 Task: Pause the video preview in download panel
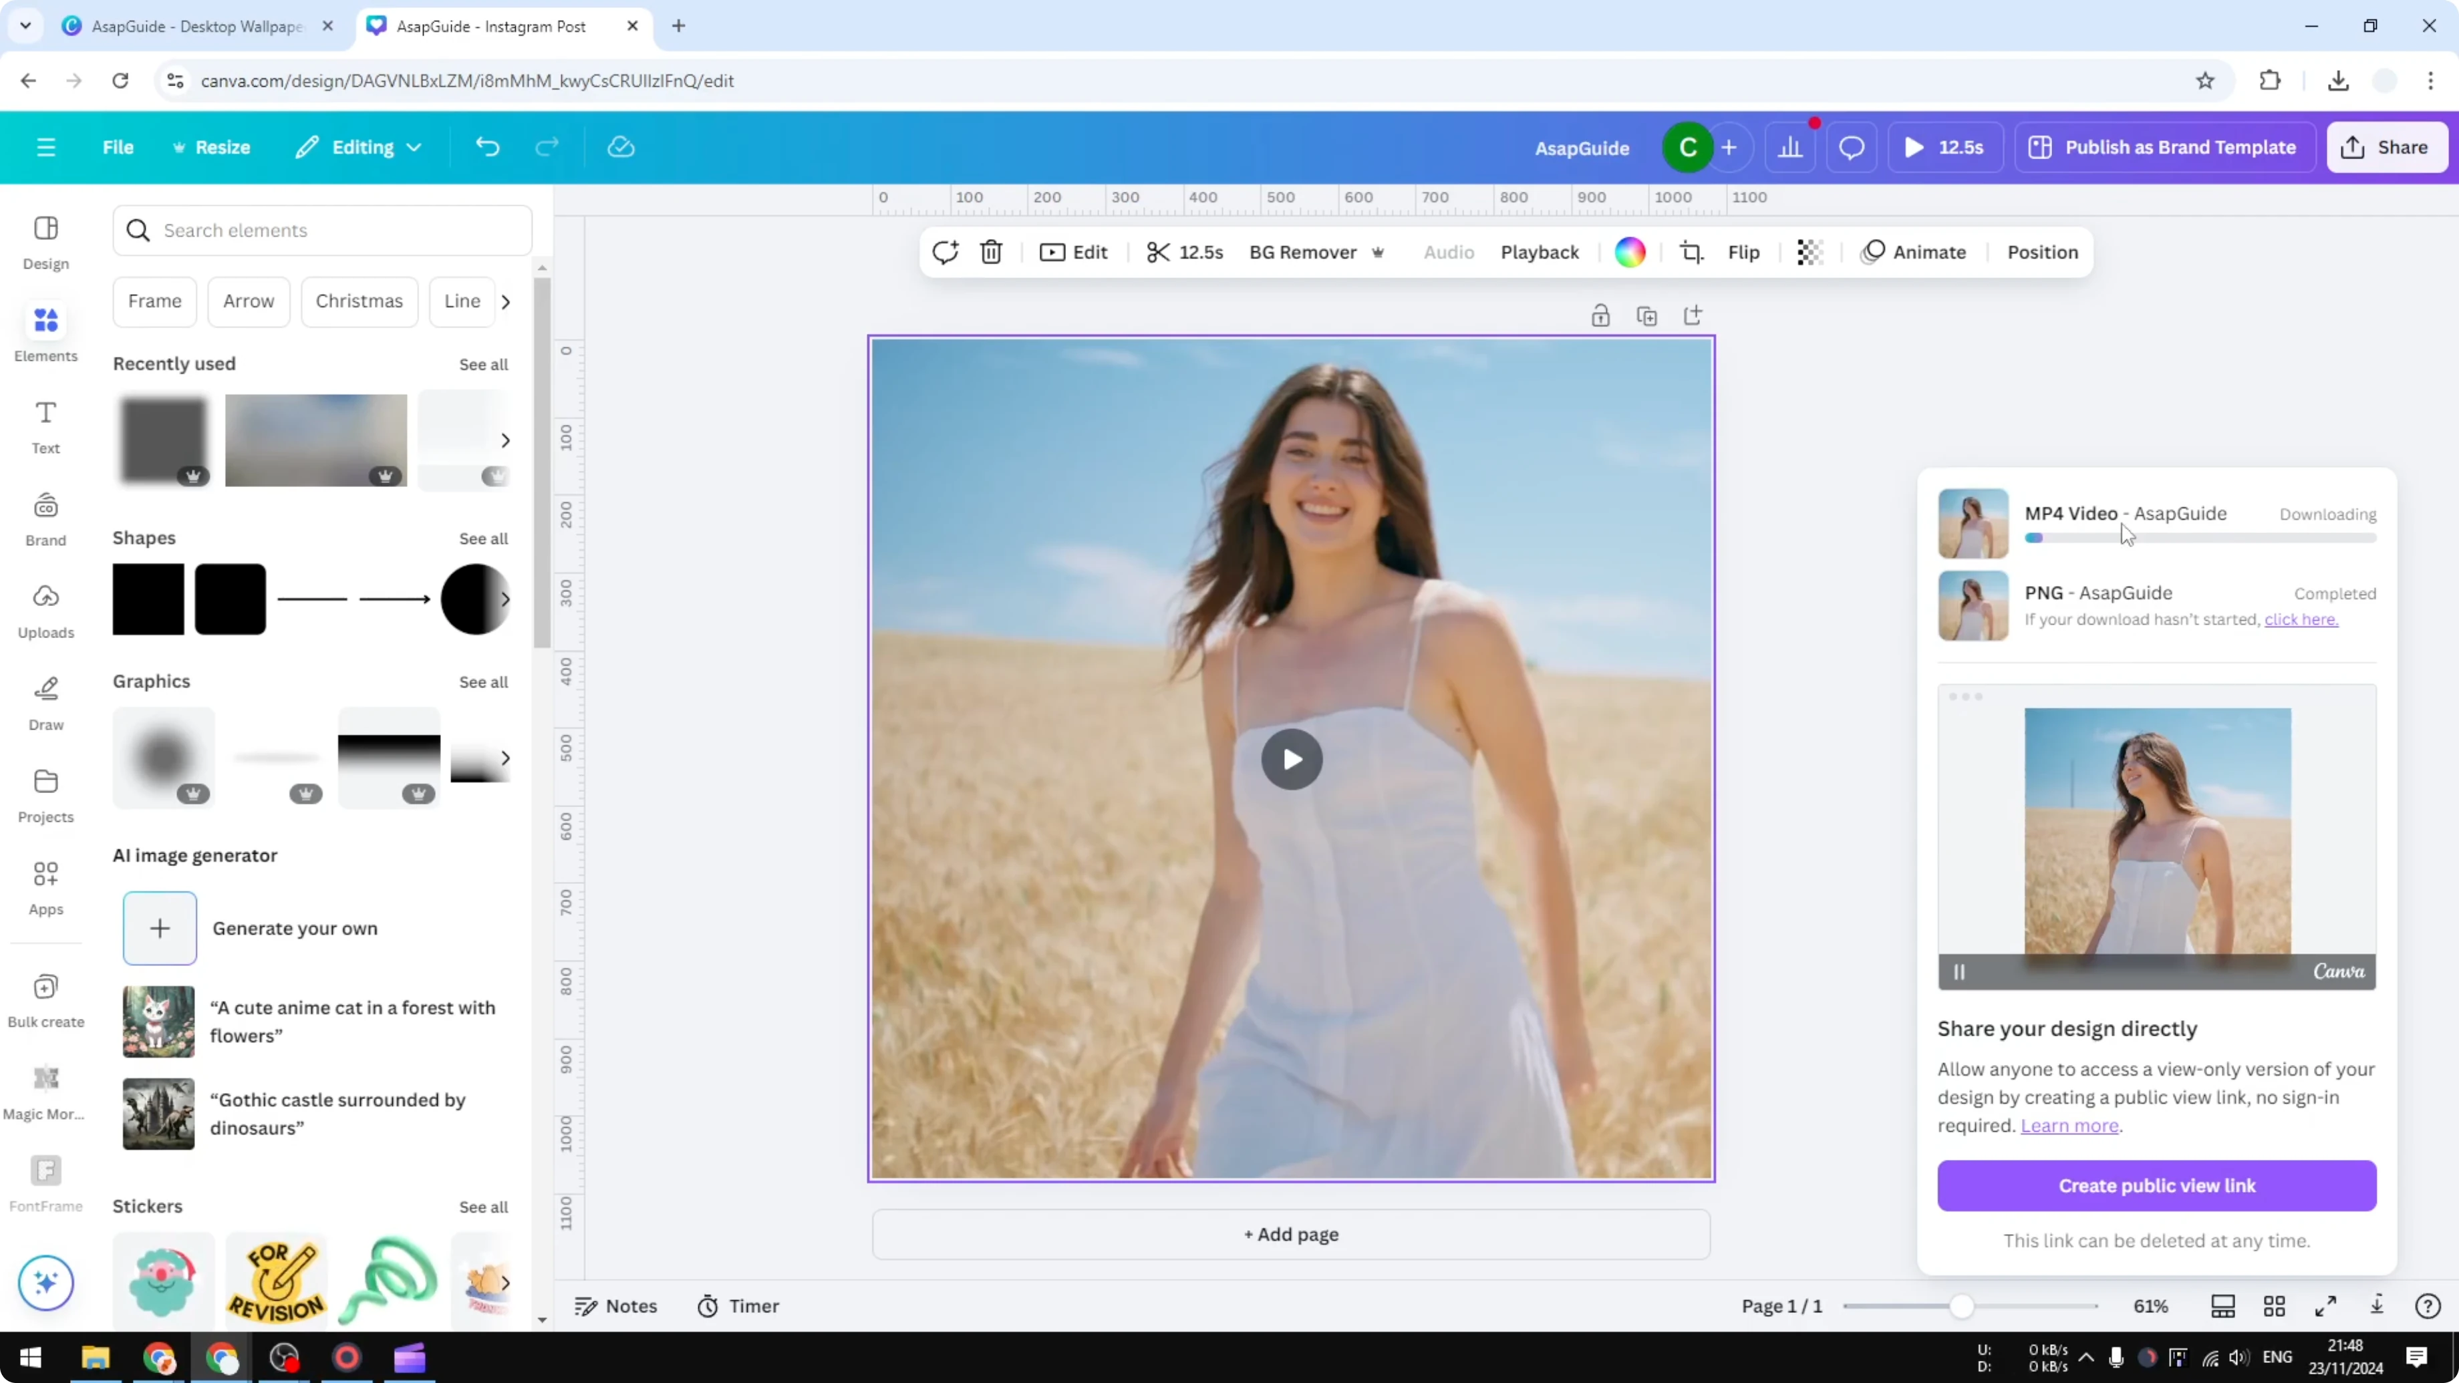[x=1961, y=971]
